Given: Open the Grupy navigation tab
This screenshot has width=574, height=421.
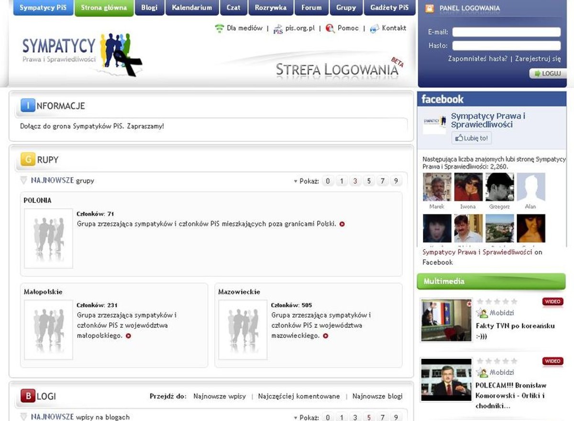Looking at the screenshot, I should click(346, 8).
